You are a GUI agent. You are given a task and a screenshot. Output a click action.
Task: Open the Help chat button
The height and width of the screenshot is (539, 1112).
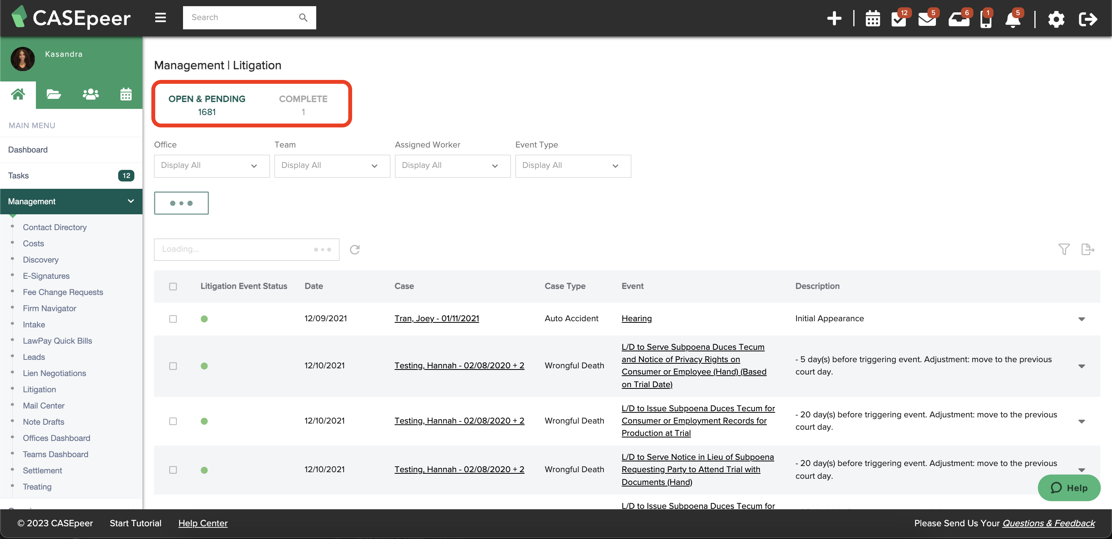(x=1068, y=488)
